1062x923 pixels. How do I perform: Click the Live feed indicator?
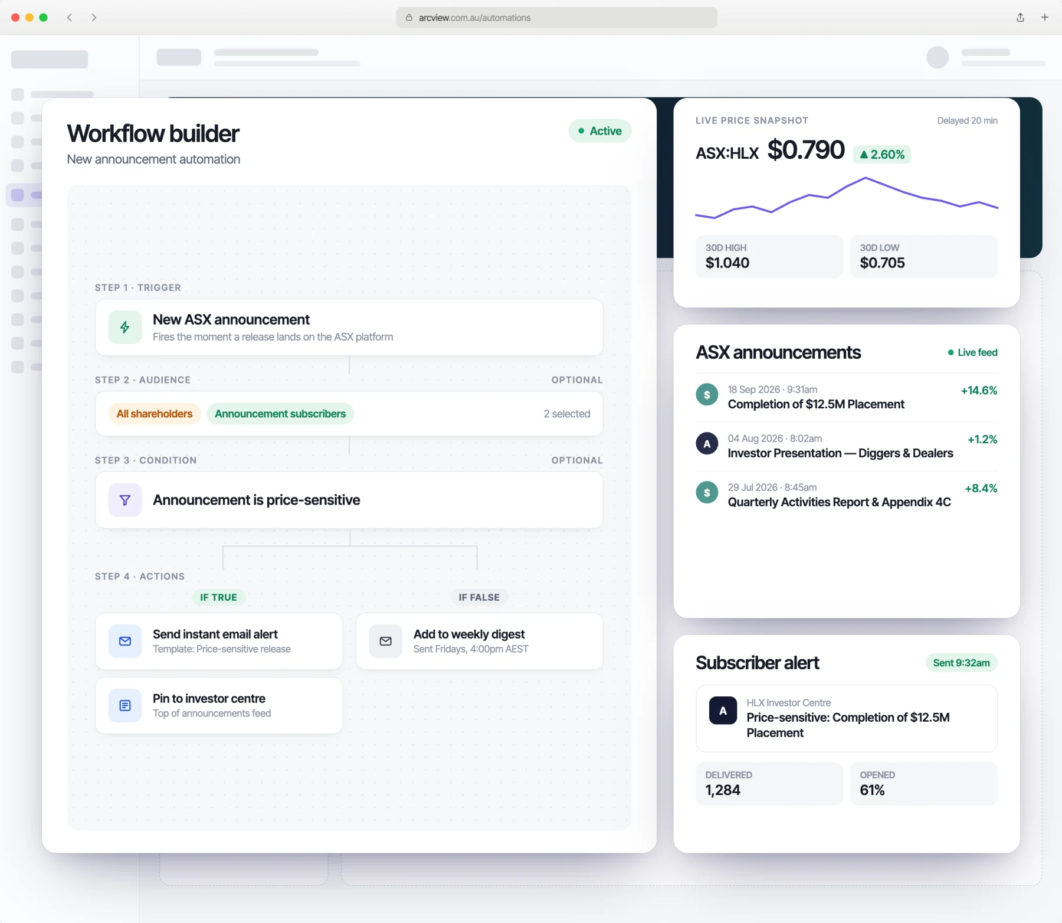tap(972, 352)
